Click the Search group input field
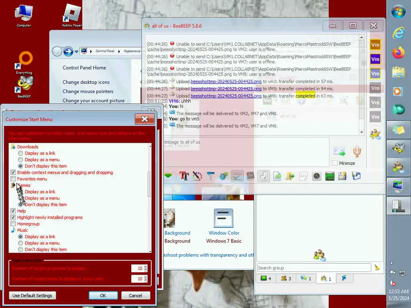This screenshot has height=308, width=411. pos(314,267)
